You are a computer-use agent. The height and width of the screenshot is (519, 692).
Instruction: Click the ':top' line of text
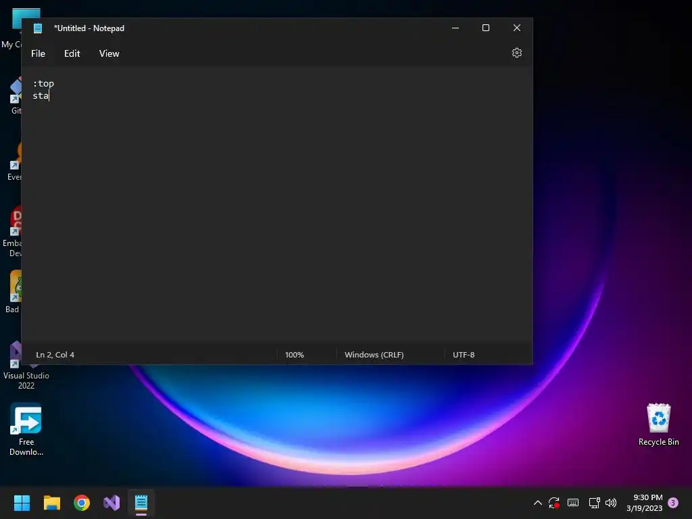(43, 83)
